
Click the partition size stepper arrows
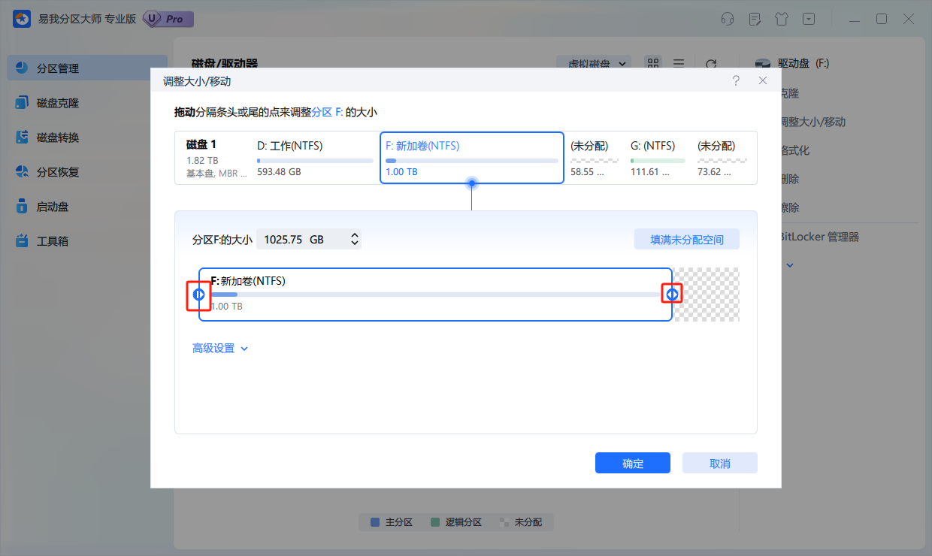[x=355, y=240]
